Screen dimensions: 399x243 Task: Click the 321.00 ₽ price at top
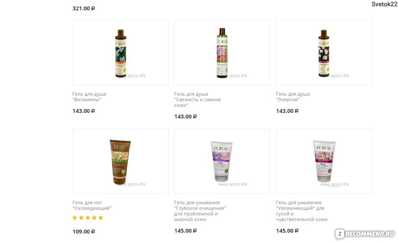point(84,8)
